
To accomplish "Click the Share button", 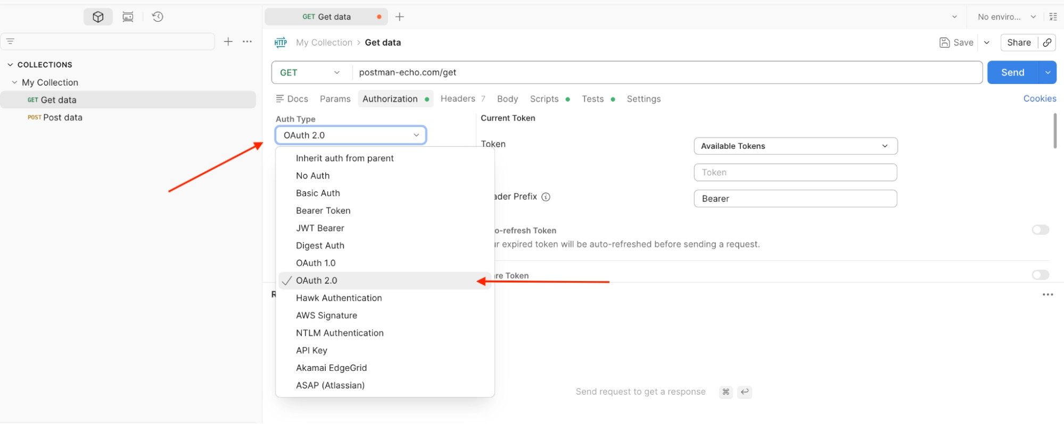I will pyautogui.click(x=1019, y=43).
